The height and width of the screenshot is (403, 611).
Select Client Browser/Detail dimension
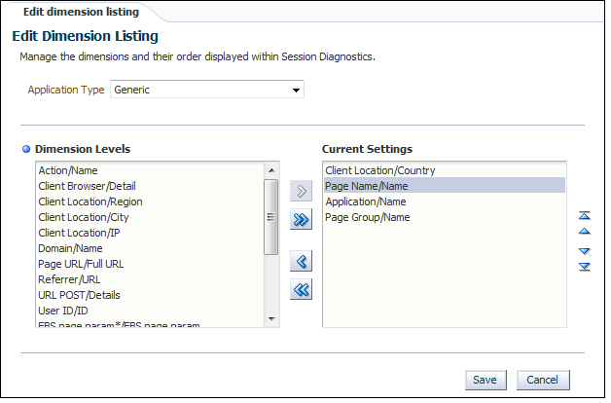click(87, 186)
